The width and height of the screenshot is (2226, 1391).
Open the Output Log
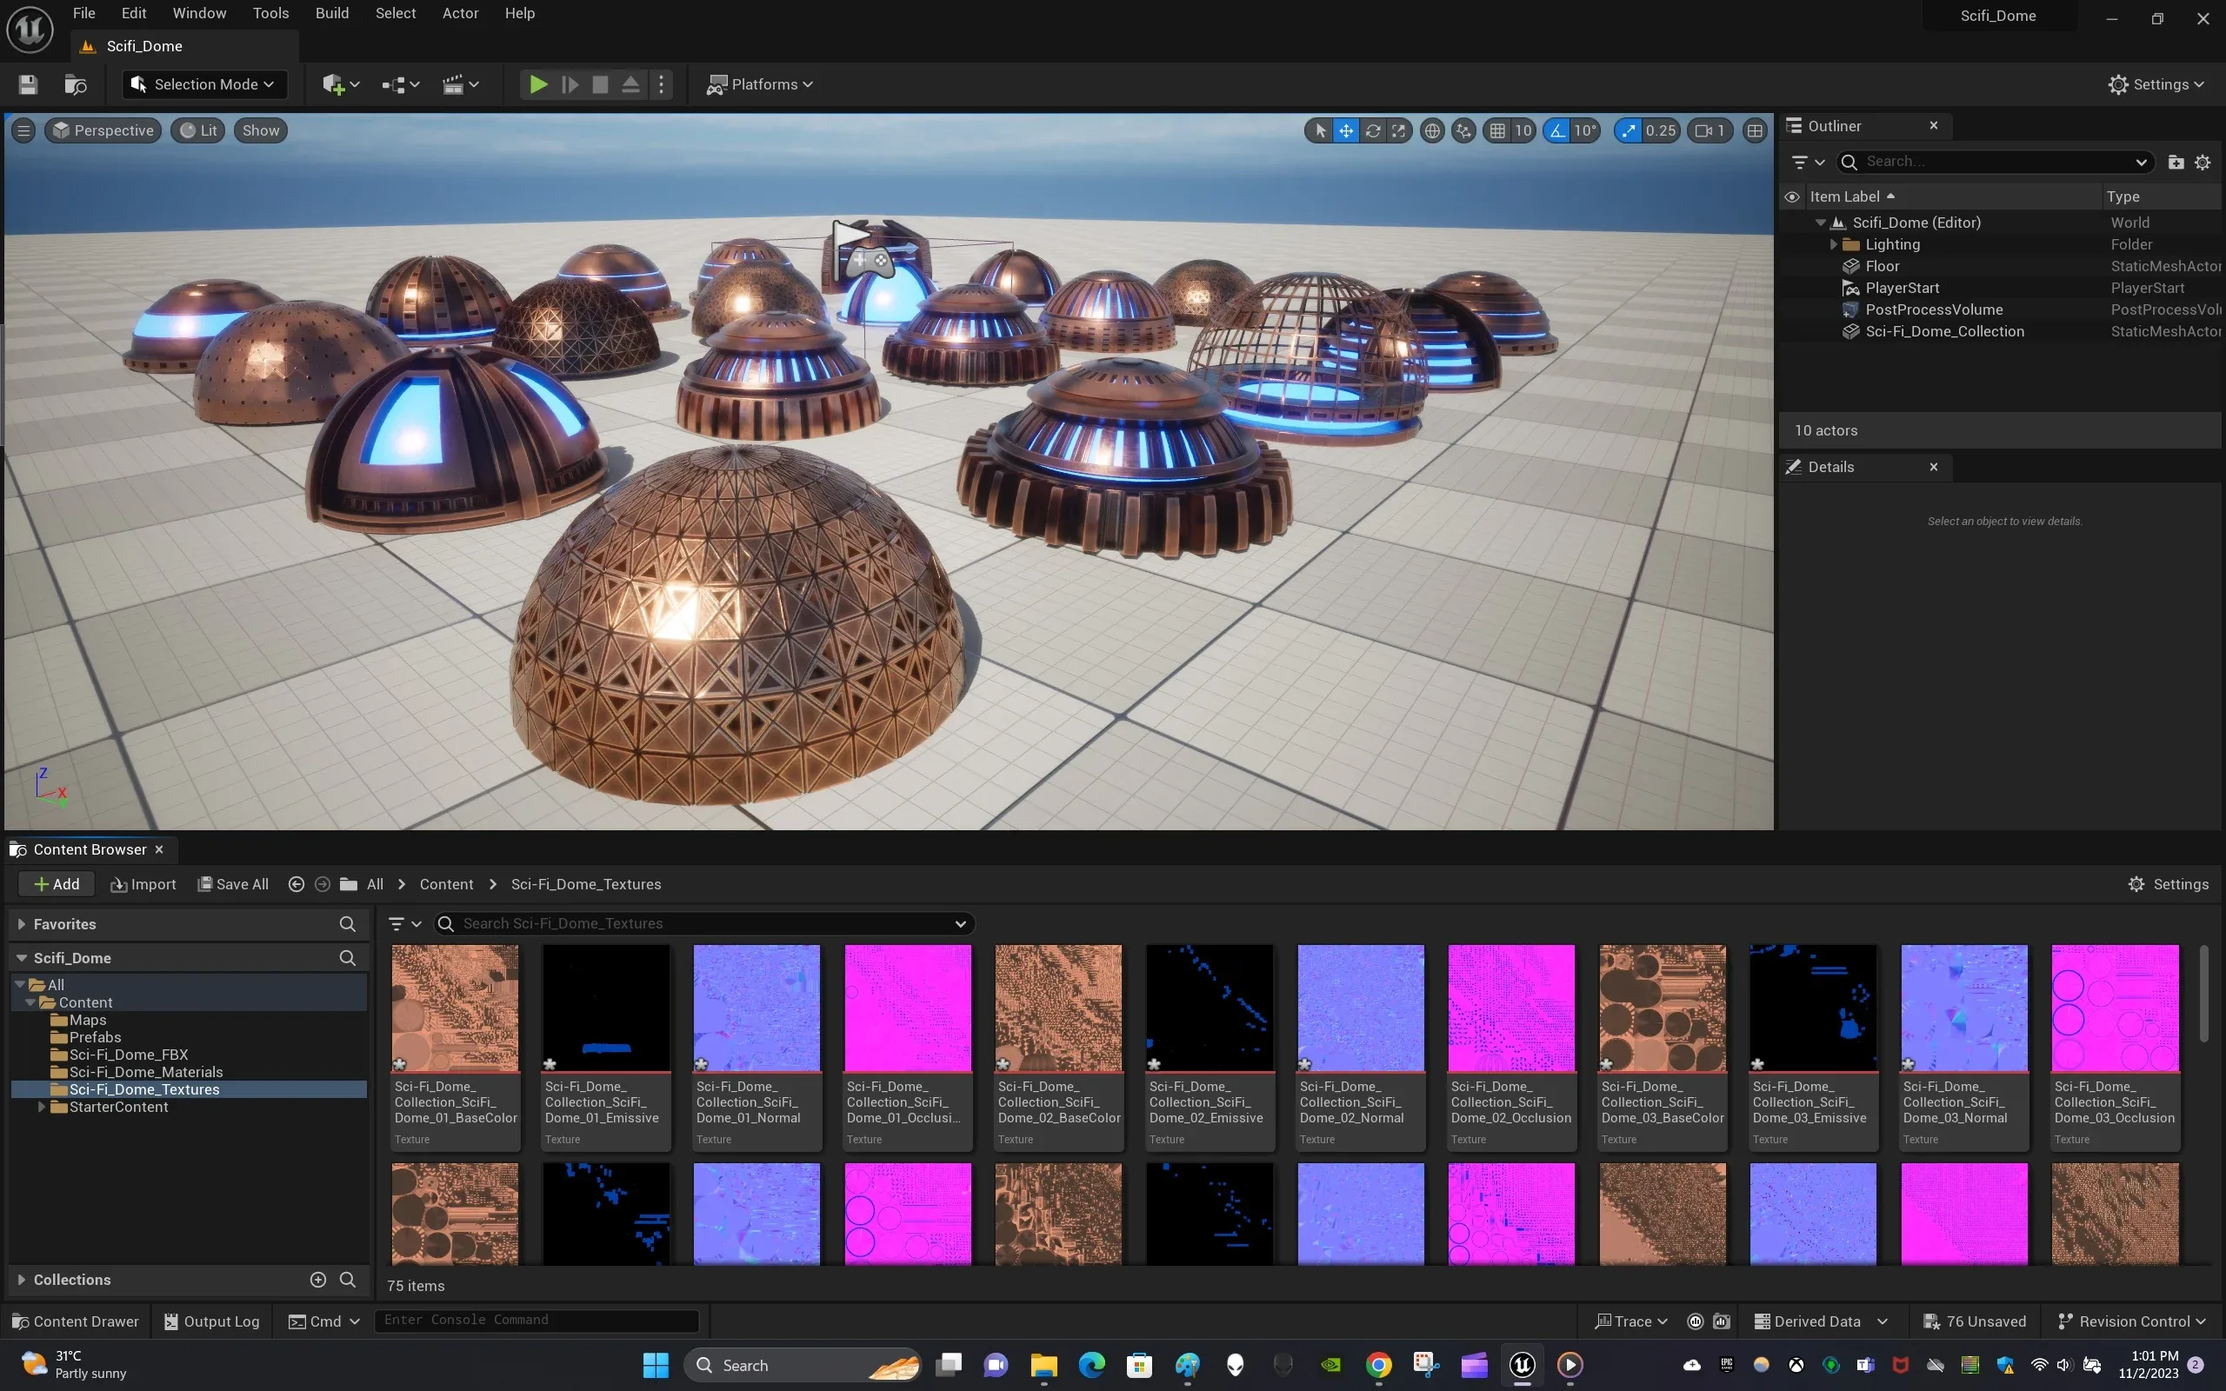211,1321
